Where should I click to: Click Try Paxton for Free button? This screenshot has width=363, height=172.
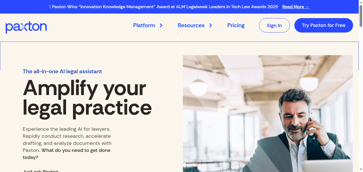(x=324, y=25)
